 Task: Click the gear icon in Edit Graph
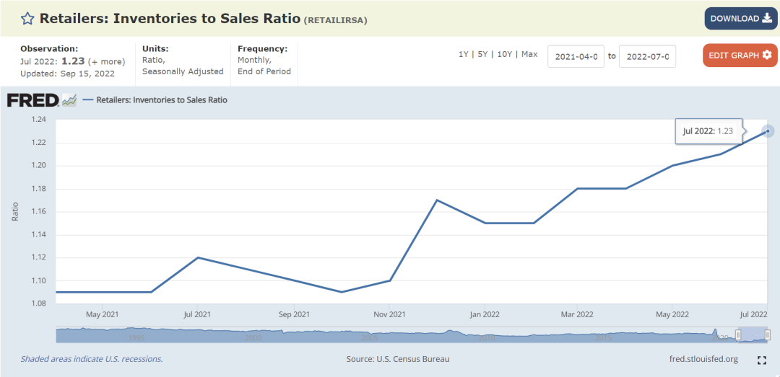pos(767,56)
